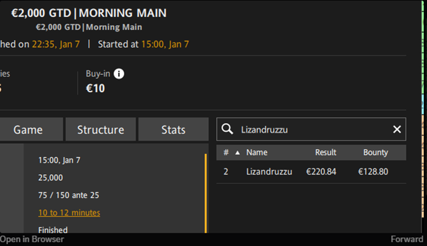
Task: Clear the Lizandruzzu search with X
Action: [397, 129]
